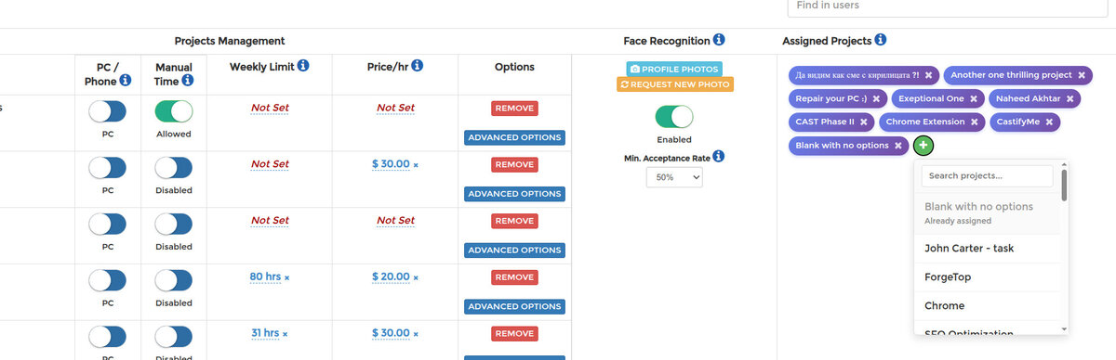1116x360 pixels.
Task: Toggle PC/Phone switch in the 31 hrs row
Action: (107, 337)
